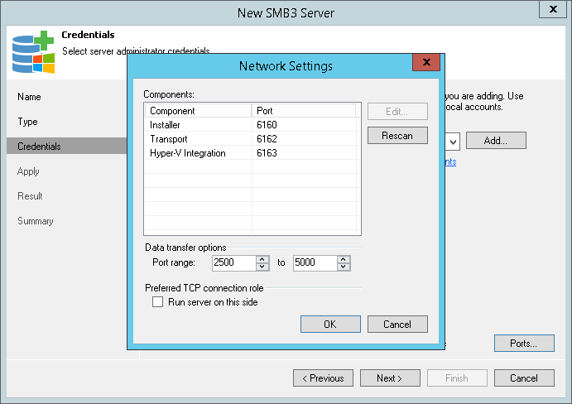Click Cancel in the Network Settings dialog
The height and width of the screenshot is (404, 572).
[397, 324]
